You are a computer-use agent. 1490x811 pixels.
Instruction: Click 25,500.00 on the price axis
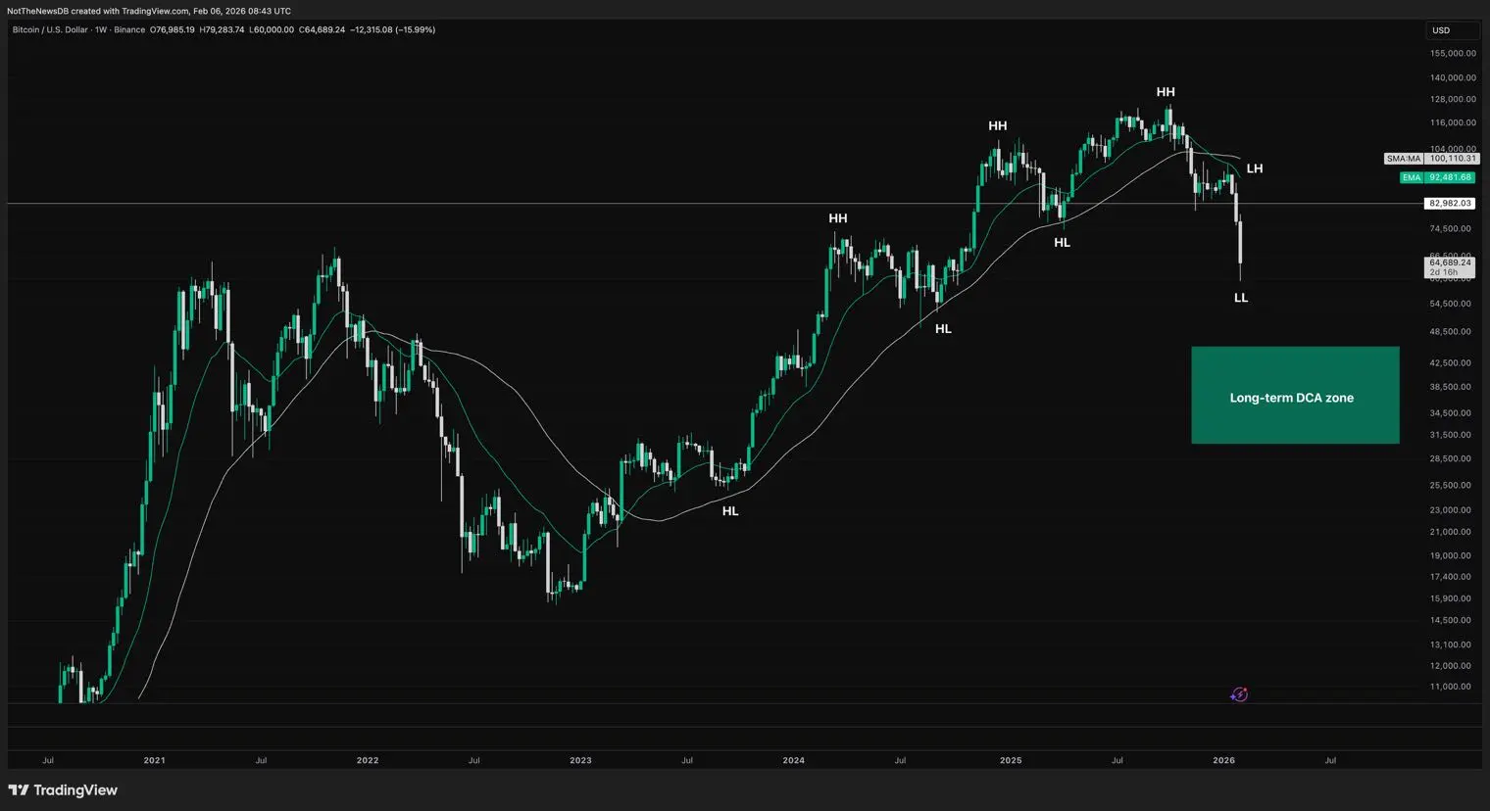pos(1451,485)
